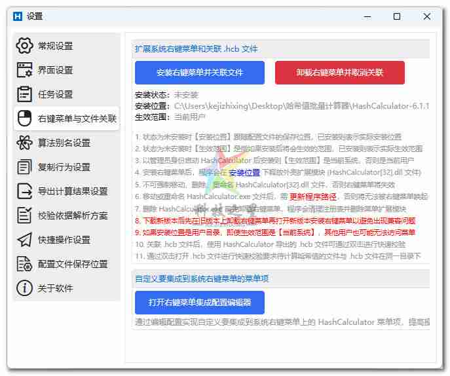Maximize the 设置 window
The width and height of the screenshot is (450, 376).
[397, 16]
